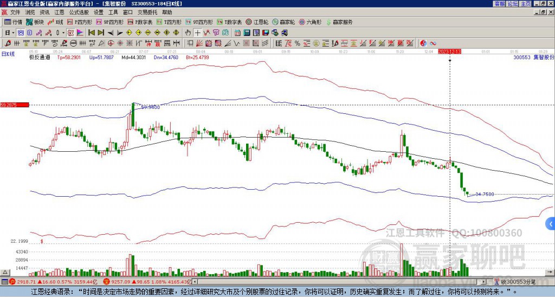This screenshot has width=555, height=297.
Task: Open the 资讯 menu
Action: pos(44,12)
